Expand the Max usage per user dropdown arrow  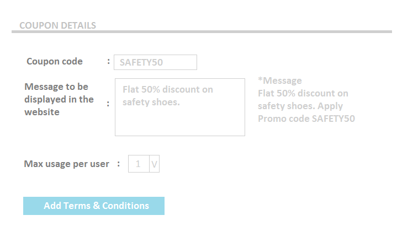tap(154, 164)
